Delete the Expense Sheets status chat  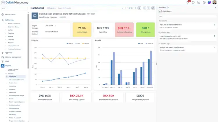coord(215,48)
